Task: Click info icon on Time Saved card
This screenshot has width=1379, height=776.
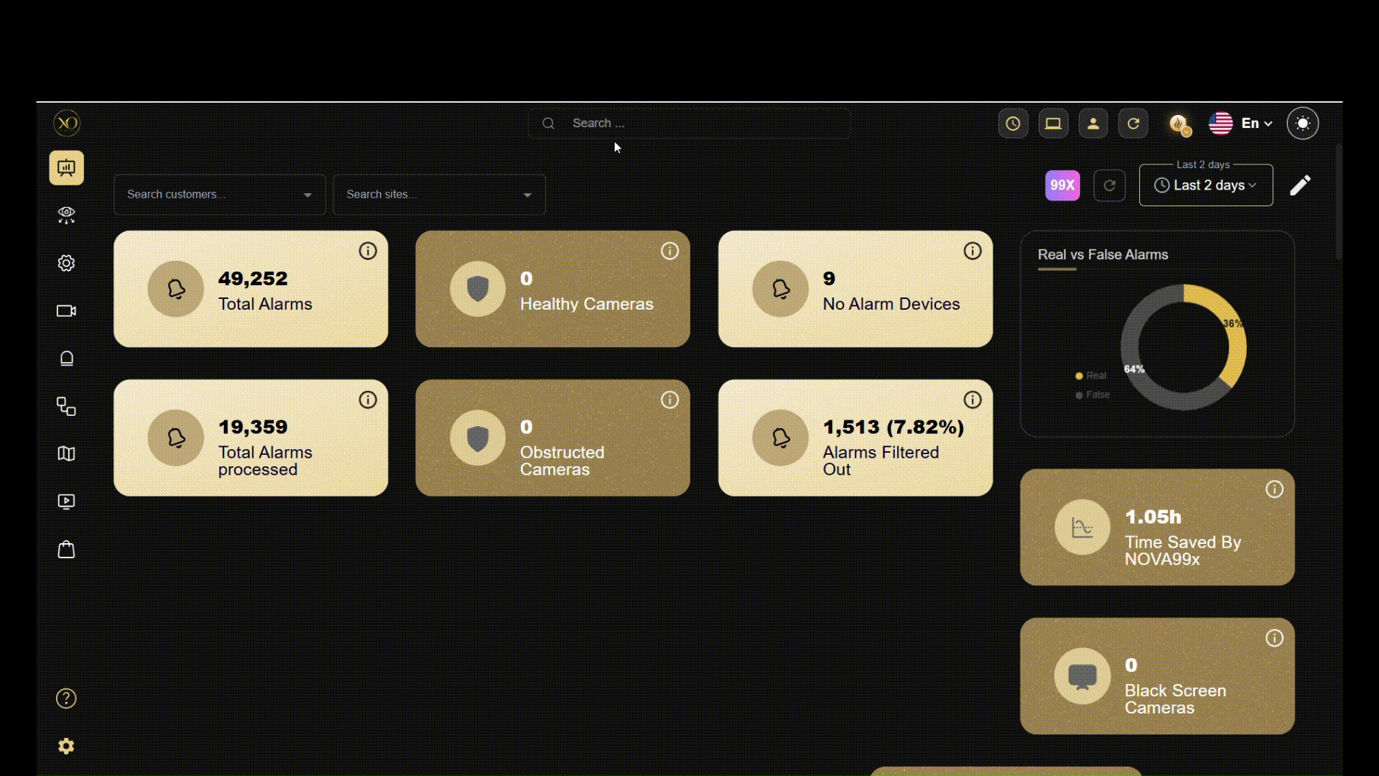Action: click(x=1275, y=489)
